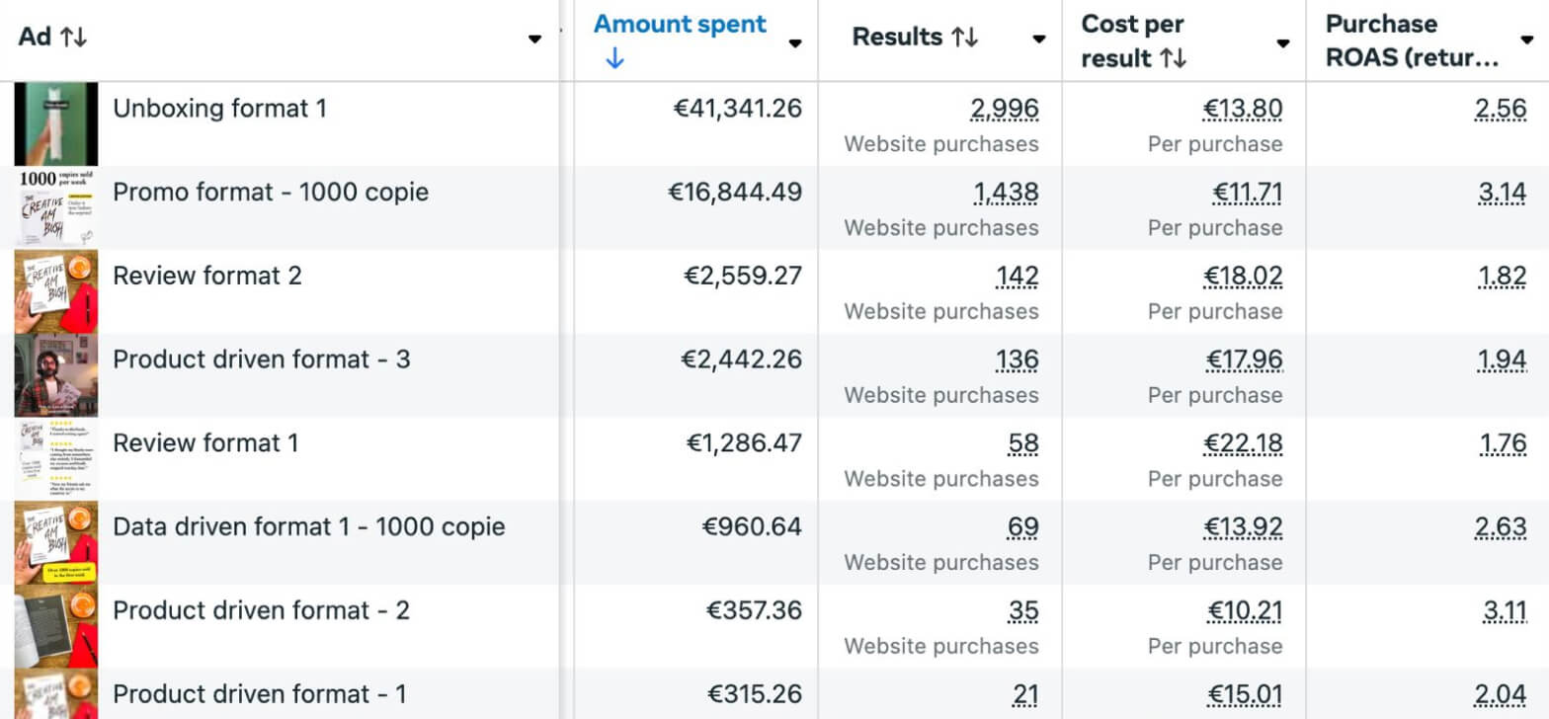The height and width of the screenshot is (719, 1549).
Task: Click the €11.71 cost per result value
Action: pos(1248,193)
